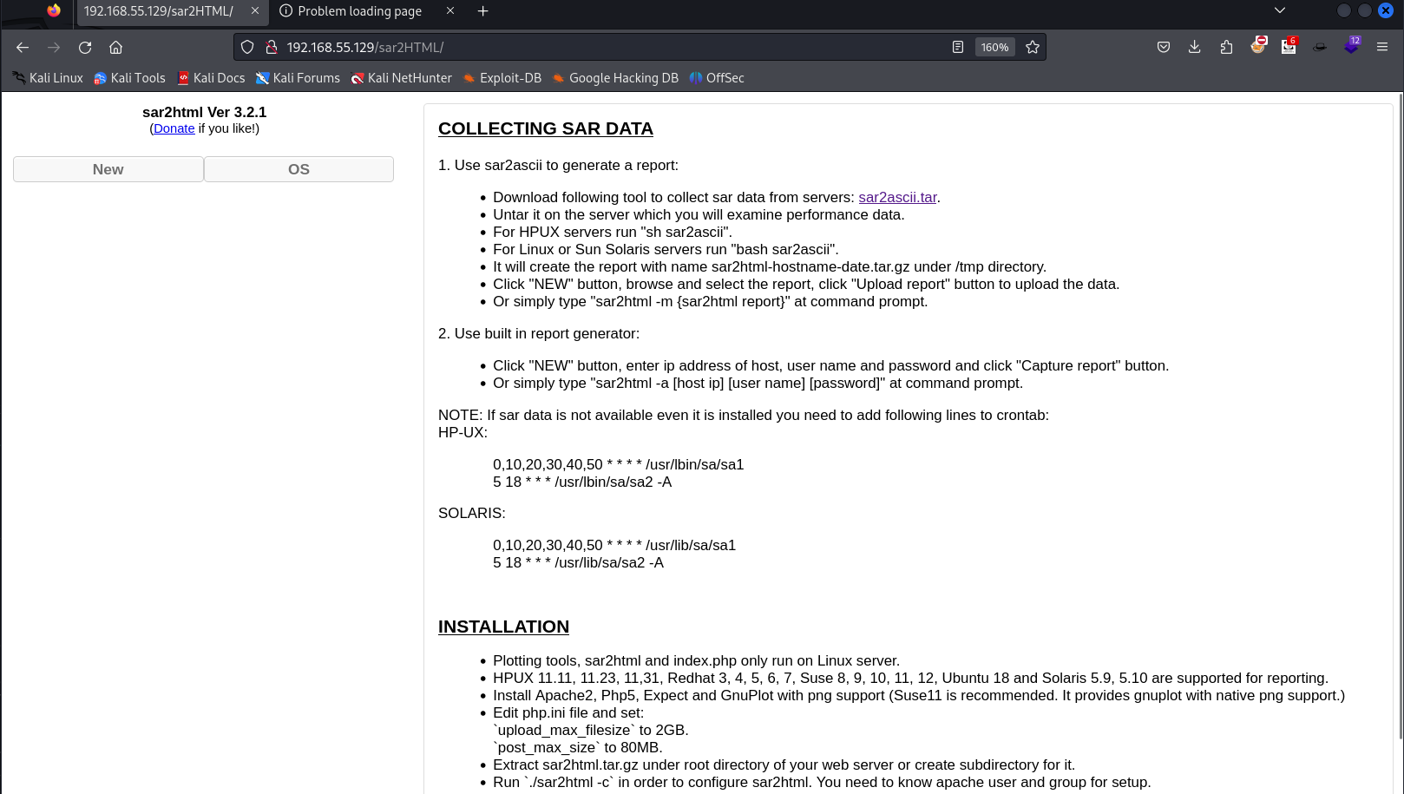Click the INSTALLATION heading

tap(503, 627)
